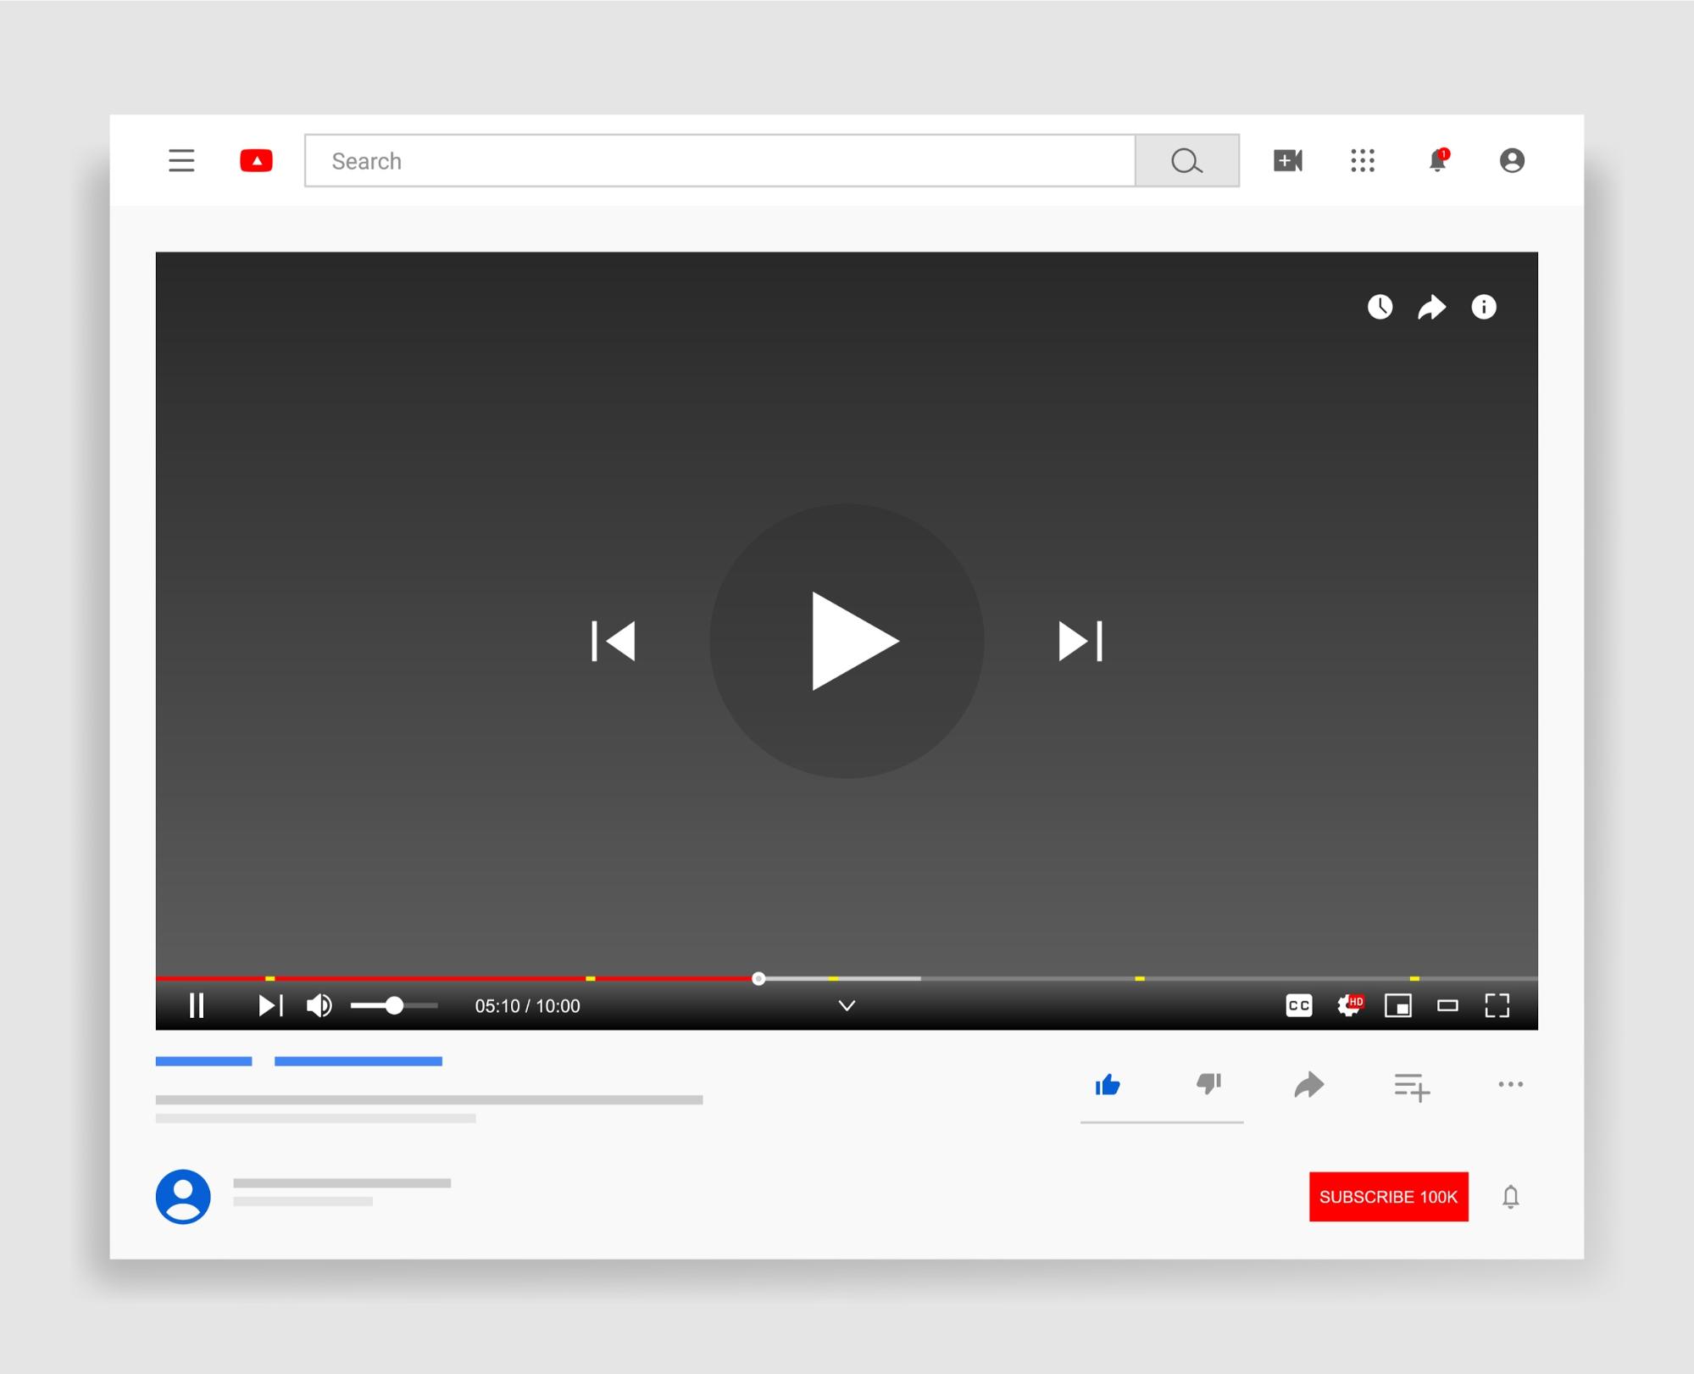Click the share arrow on the video overlay
1694x1374 pixels.
coord(1431,307)
